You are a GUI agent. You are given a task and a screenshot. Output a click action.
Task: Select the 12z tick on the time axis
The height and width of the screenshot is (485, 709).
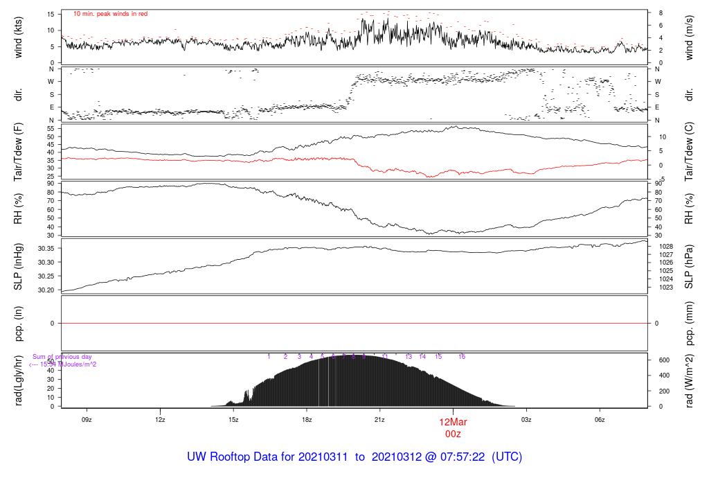click(160, 419)
